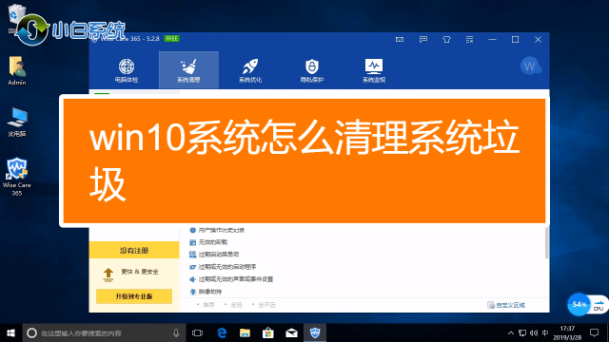
Task: Open the taskbar clock showing 17:37
Action: pos(567,333)
